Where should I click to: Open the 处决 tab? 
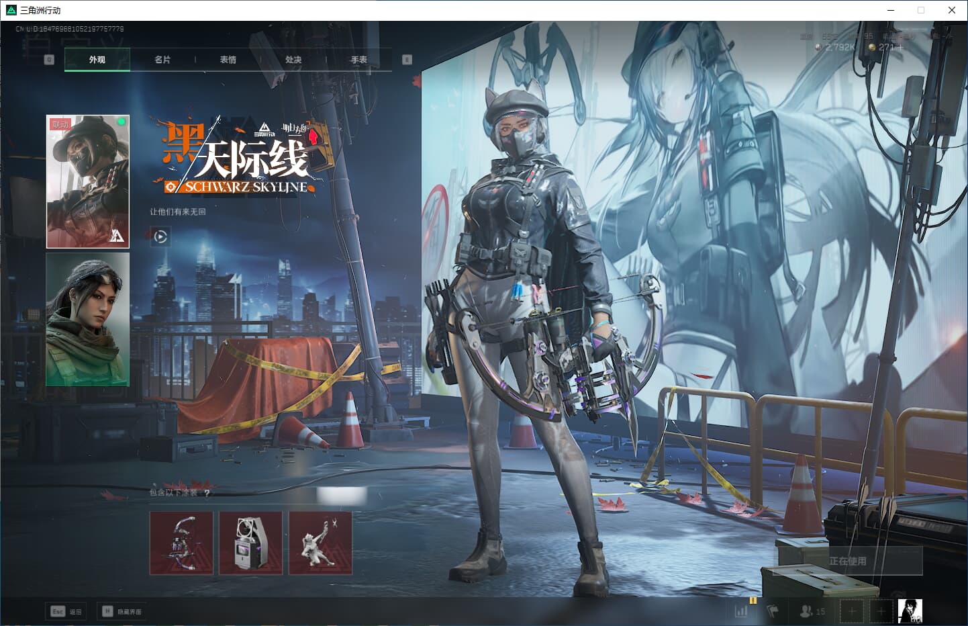tap(293, 60)
